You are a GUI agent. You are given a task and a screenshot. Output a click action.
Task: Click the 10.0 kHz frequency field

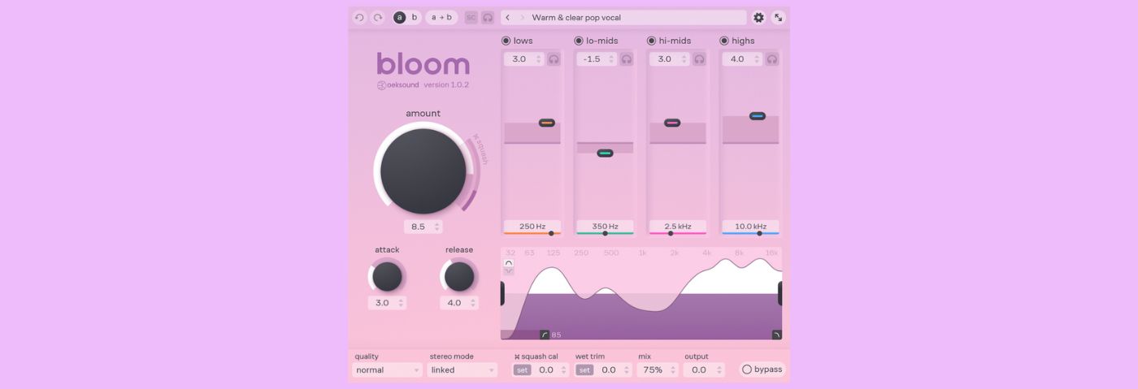pyautogui.click(x=750, y=227)
